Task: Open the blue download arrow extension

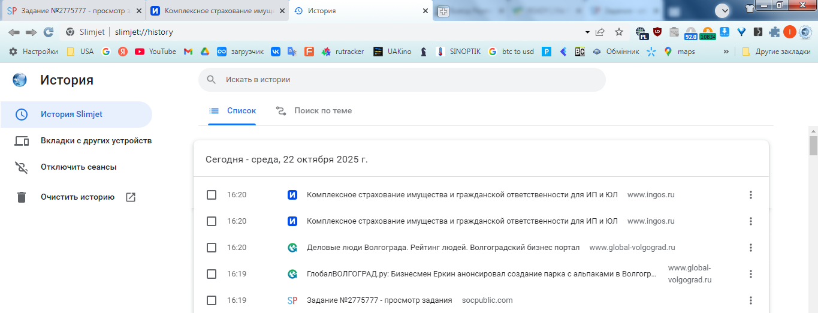Action: 725,32
